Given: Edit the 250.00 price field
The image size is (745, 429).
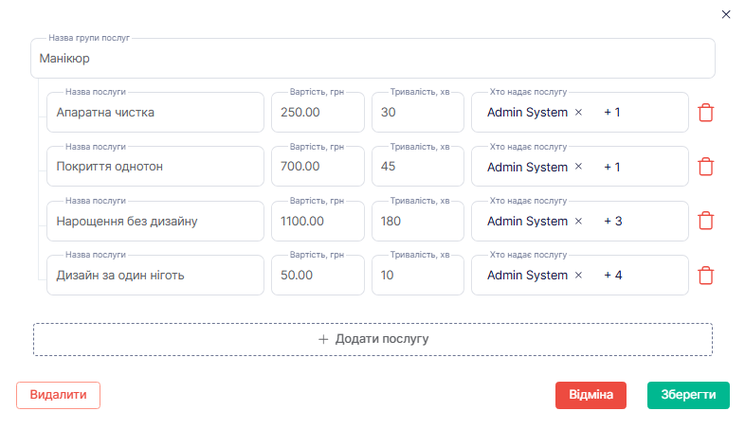Looking at the screenshot, I should coord(318,113).
